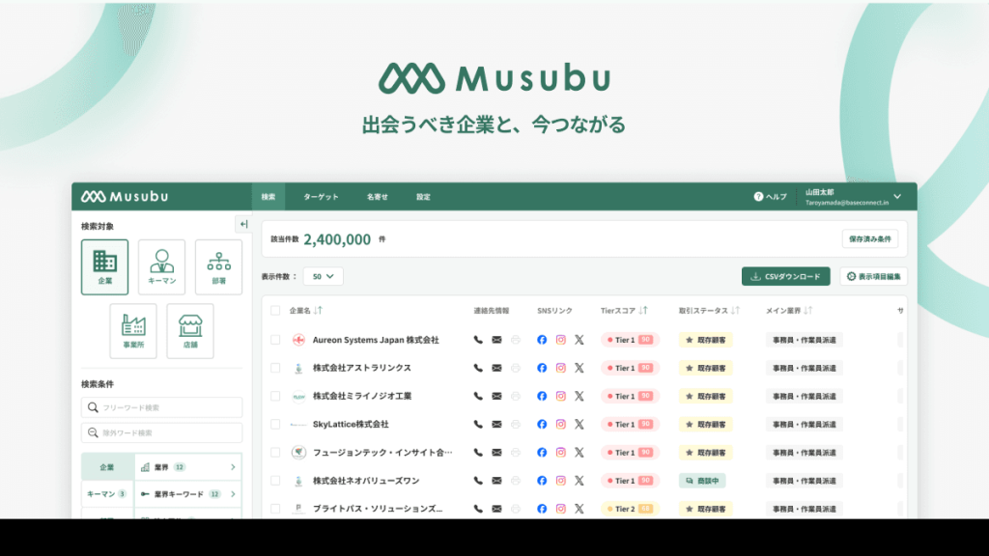Check the Aureon Systems Japan row checkbox
This screenshot has width=989, height=556.
275,340
